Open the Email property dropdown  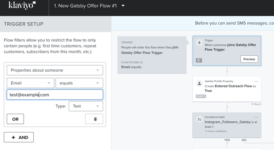(30, 83)
